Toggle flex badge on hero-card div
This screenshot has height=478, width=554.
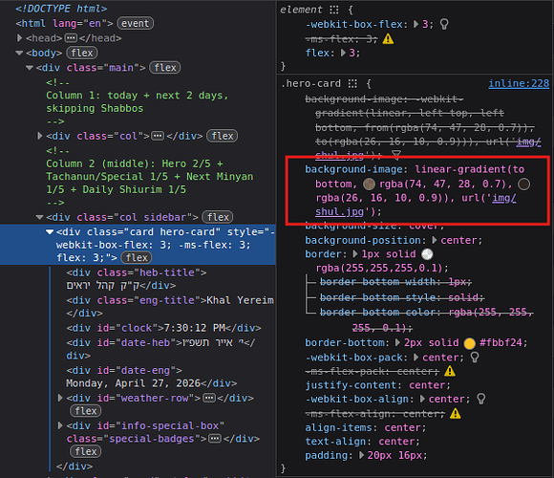tap(137, 258)
